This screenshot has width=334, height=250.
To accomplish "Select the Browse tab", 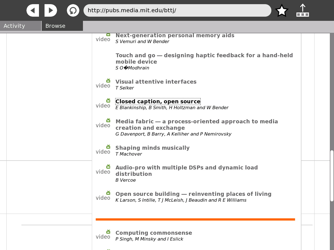I will point(62,26).
